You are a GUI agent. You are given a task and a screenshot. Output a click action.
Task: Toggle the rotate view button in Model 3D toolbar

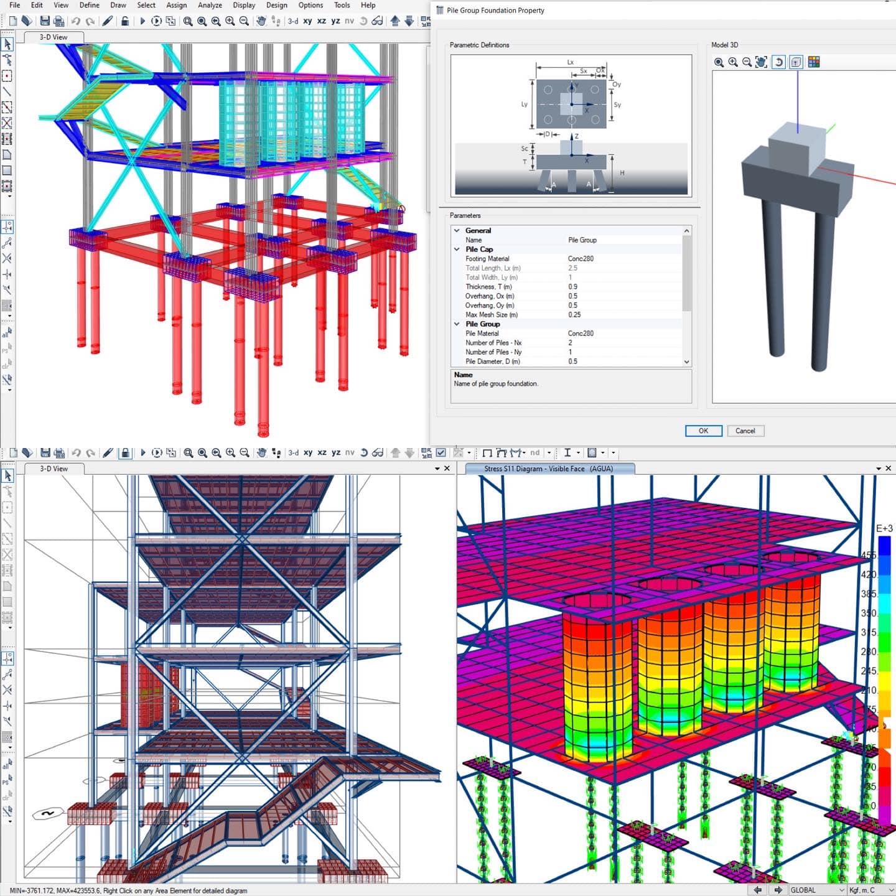tap(778, 62)
